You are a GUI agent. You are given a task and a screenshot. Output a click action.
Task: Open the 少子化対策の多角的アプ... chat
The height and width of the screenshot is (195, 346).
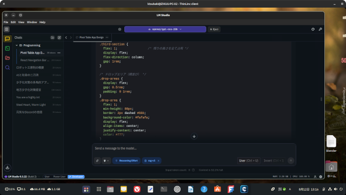pos(38,83)
